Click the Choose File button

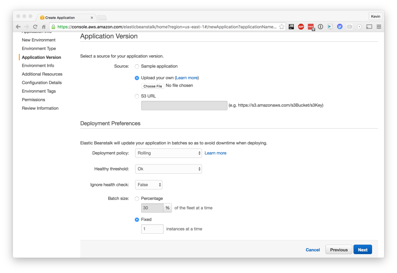pos(153,86)
